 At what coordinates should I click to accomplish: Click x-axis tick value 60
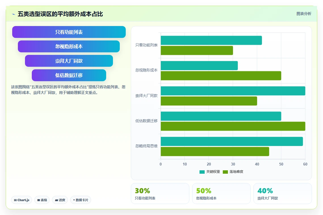tap(305, 164)
